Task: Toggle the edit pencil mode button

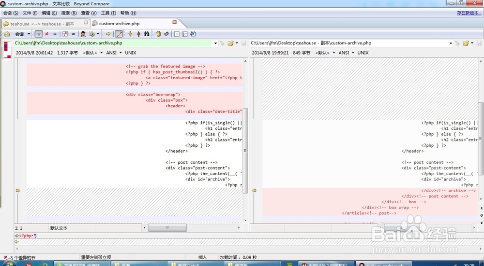Action: pos(119,34)
